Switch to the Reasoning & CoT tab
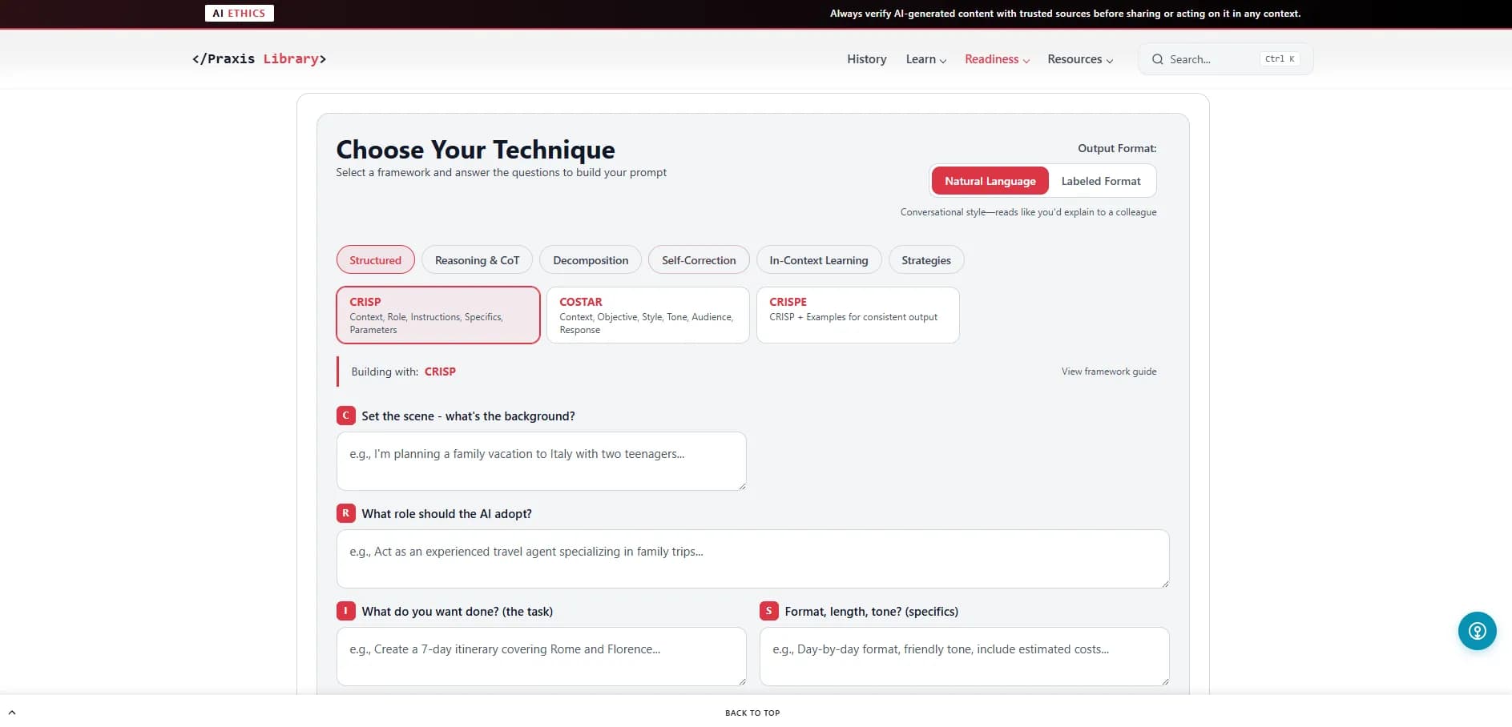 [477, 260]
